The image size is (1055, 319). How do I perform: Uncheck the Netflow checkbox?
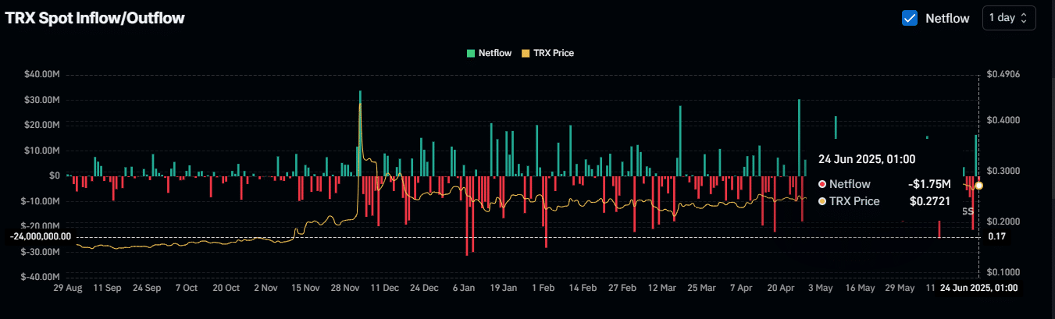(x=910, y=18)
